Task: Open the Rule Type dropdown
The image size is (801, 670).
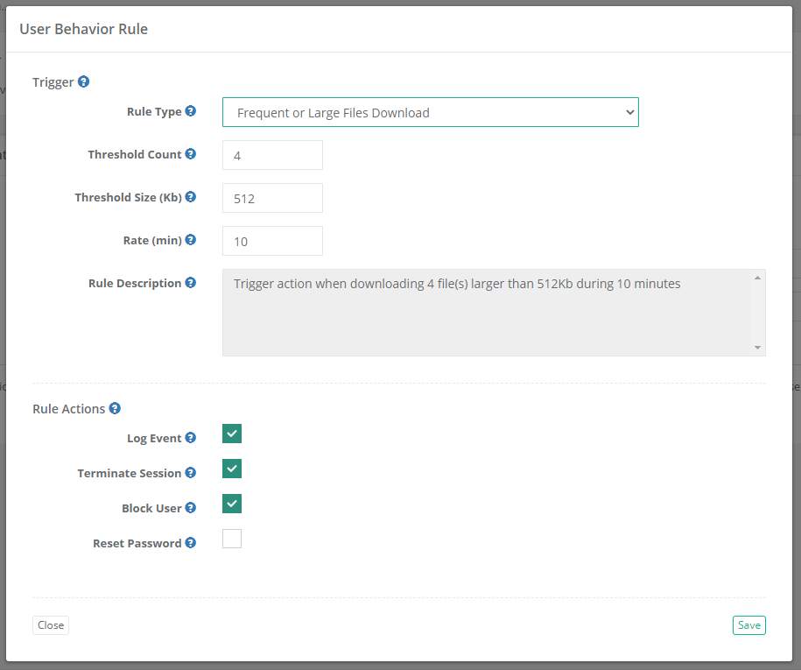Action: coord(430,112)
